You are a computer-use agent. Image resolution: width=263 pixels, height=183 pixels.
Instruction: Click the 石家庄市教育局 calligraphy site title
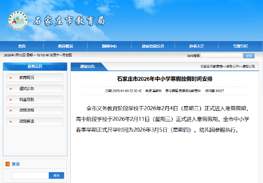tap(69, 21)
